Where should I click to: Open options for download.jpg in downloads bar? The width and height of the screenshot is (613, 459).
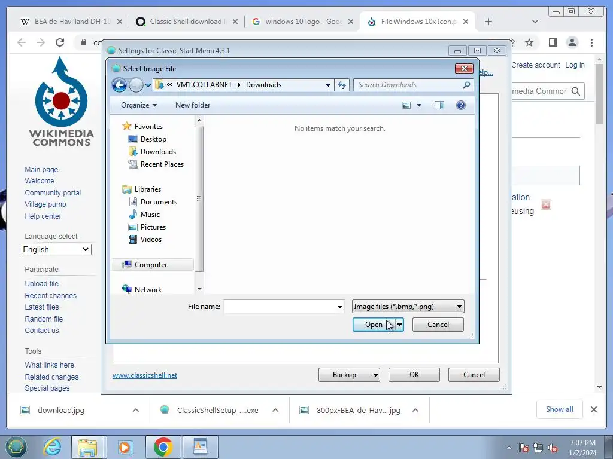(136, 410)
